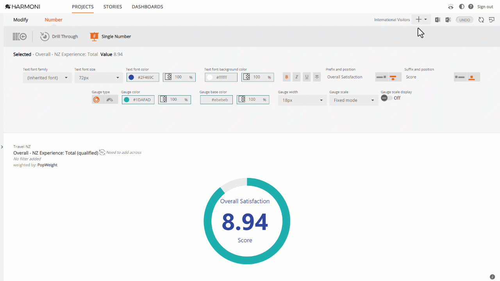Expand the left side panel chevron
The image size is (500, 281).
pos(2,147)
